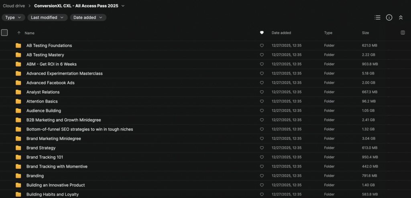The image size is (411, 198).
Task: Sort by the Date added column header
Action: 281,33
